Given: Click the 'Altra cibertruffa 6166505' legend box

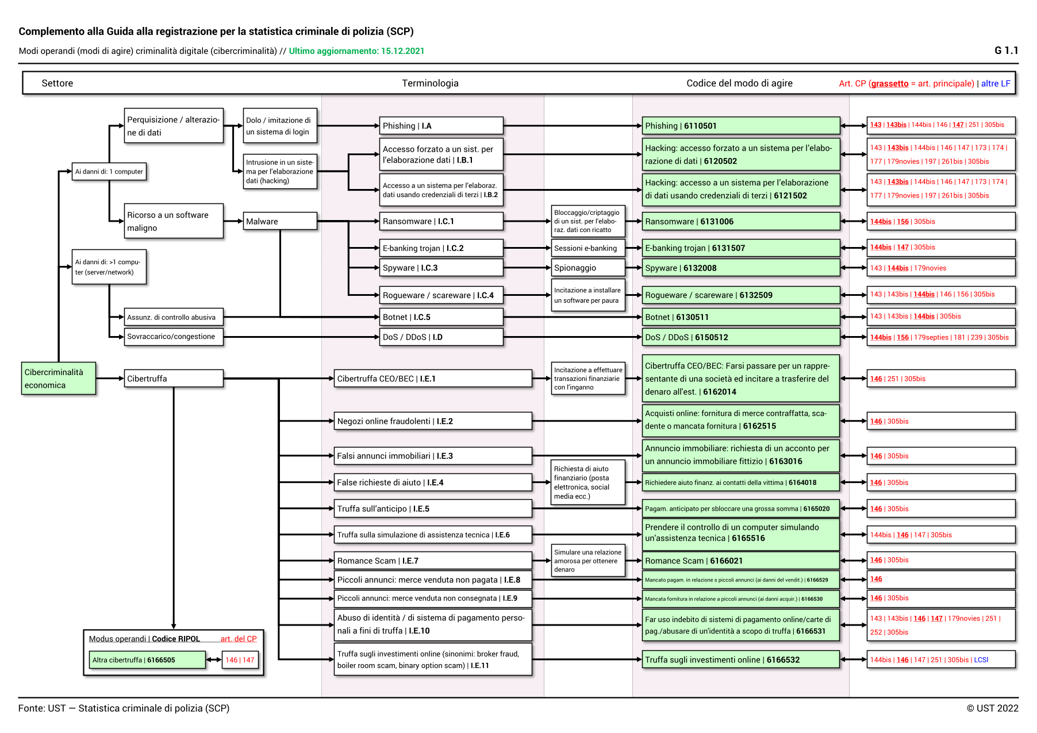Looking at the screenshot, I should 147,660.
